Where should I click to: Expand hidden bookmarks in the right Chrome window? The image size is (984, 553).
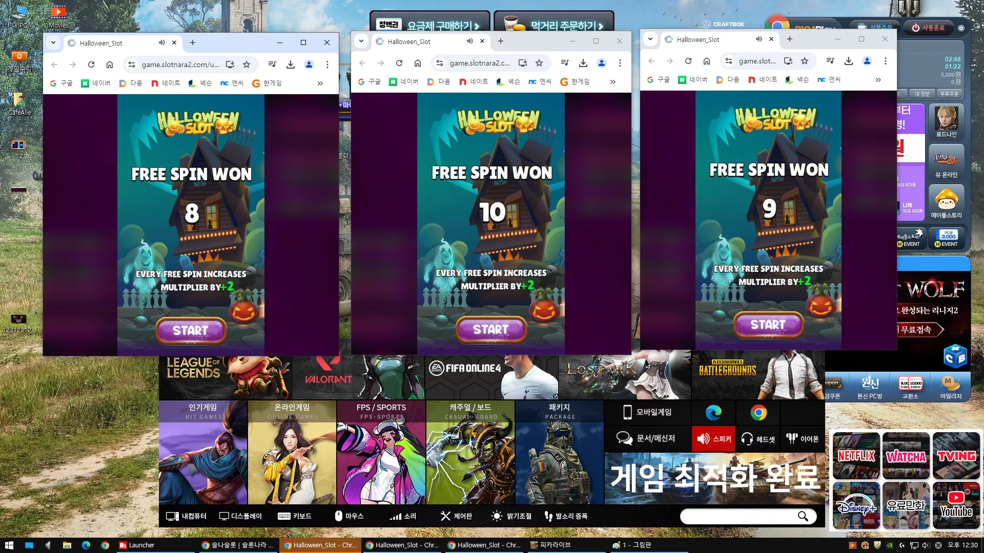878,80
